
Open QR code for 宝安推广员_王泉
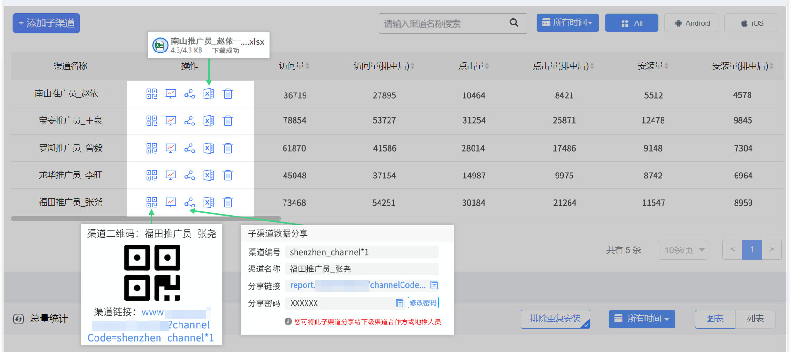[151, 121]
